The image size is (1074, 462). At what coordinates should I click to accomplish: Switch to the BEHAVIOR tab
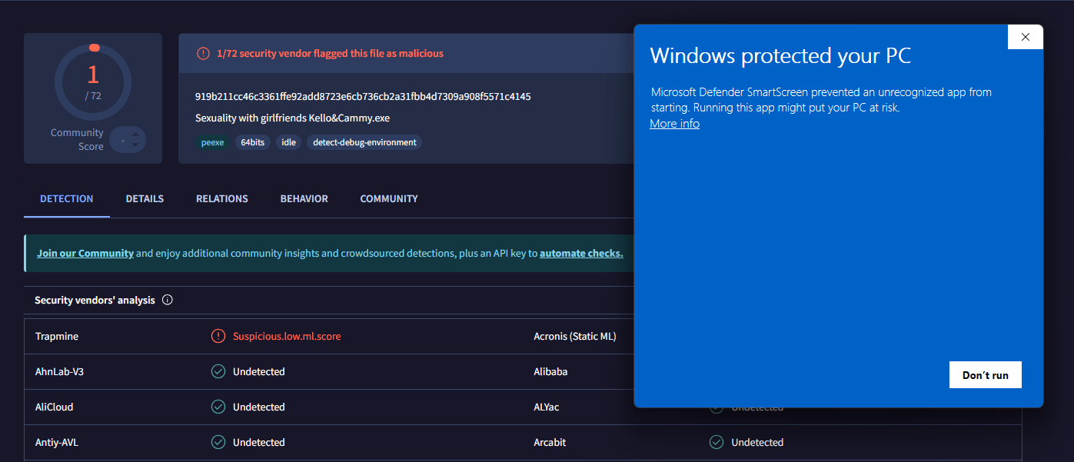click(x=304, y=198)
